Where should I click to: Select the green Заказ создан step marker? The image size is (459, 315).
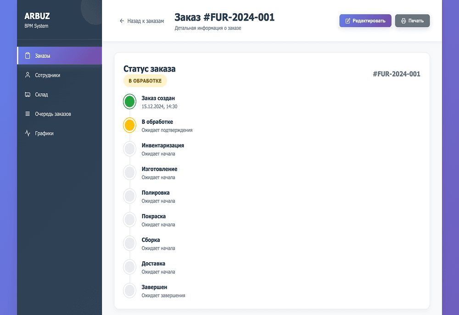click(130, 102)
